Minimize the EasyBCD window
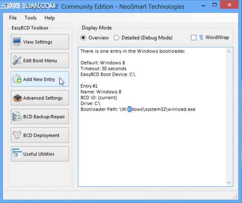242x203 pixels. (x=204, y=6)
